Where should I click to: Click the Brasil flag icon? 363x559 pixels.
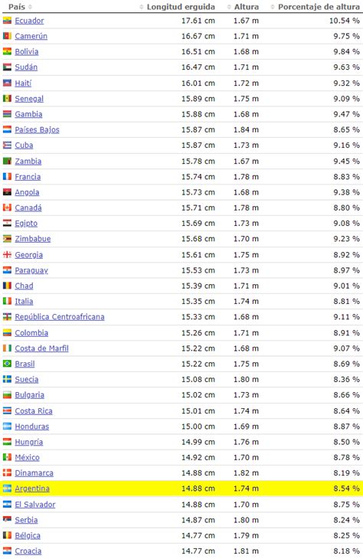7,364
